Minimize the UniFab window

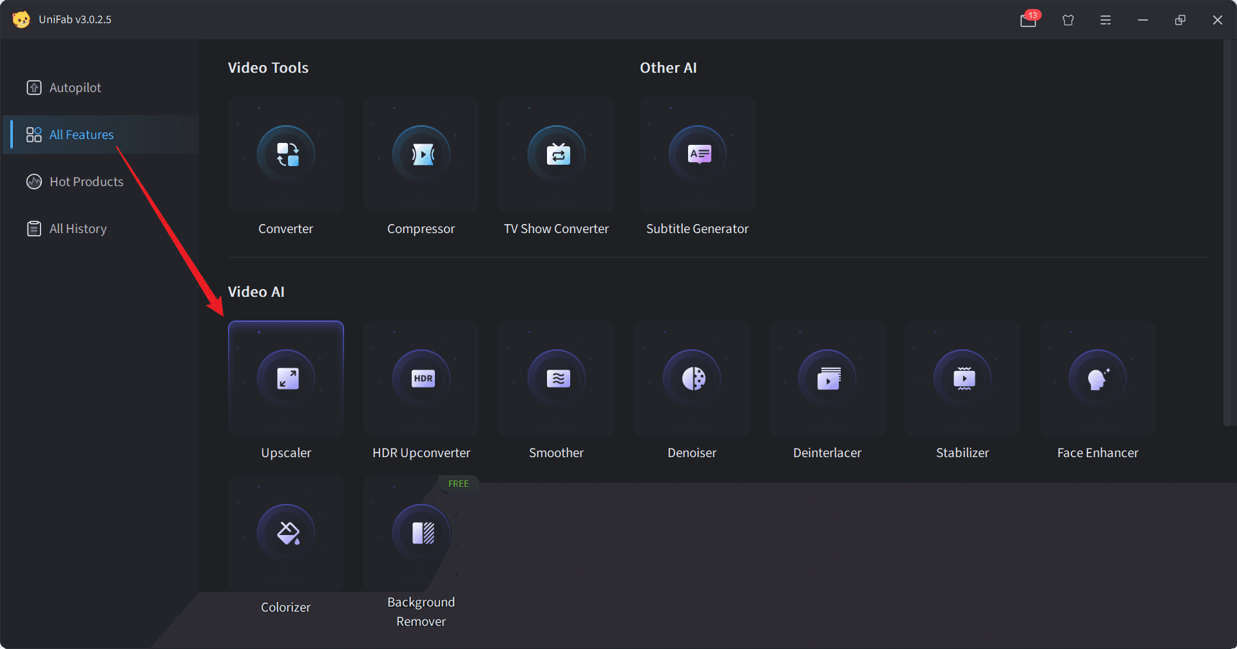(1143, 20)
